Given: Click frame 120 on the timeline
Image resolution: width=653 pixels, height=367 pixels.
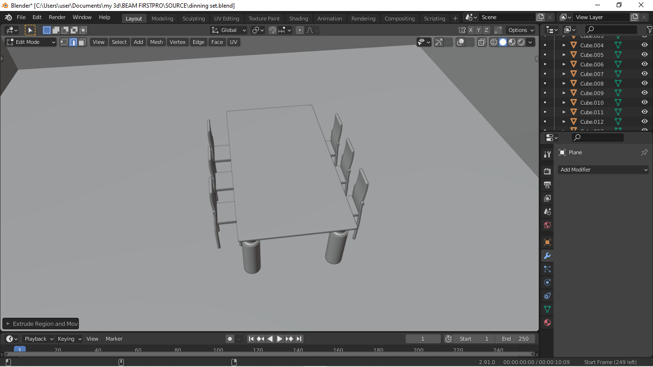Looking at the screenshot, I should 258,350.
